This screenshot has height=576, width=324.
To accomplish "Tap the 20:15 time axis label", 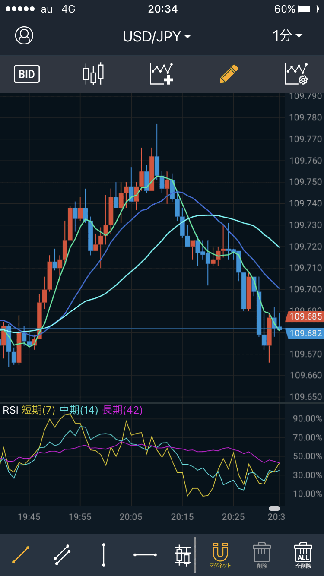I will 182,516.
